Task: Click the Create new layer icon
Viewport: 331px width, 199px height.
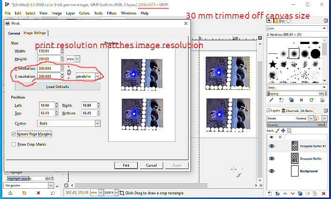Action: (270, 193)
